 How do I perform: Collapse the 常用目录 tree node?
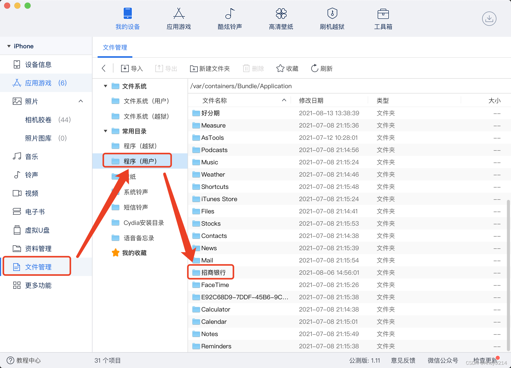click(x=106, y=131)
